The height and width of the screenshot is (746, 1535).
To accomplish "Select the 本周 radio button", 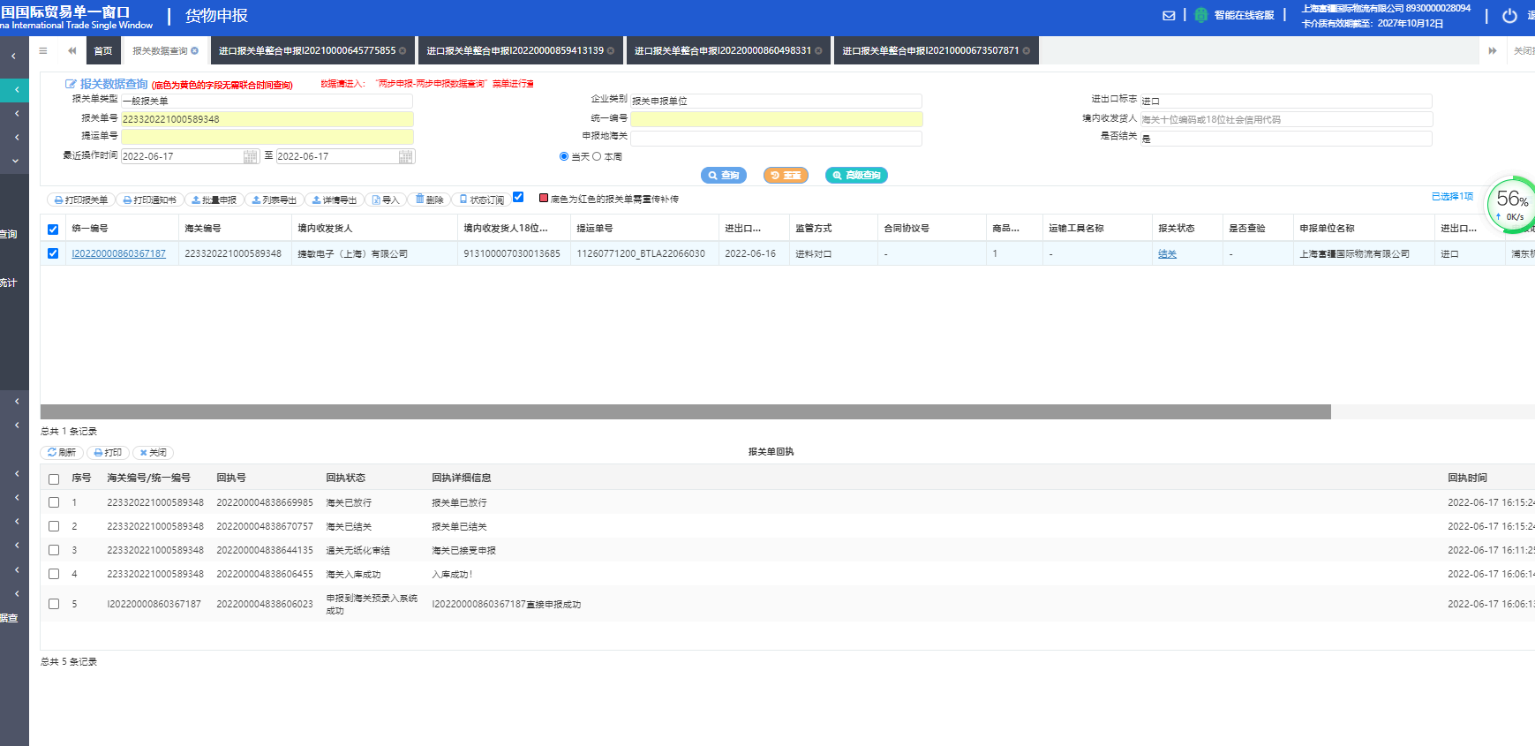I will [x=597, y=156].
